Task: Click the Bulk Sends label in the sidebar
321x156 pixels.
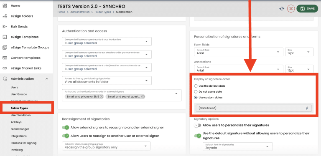Action: tap(19, 27)
